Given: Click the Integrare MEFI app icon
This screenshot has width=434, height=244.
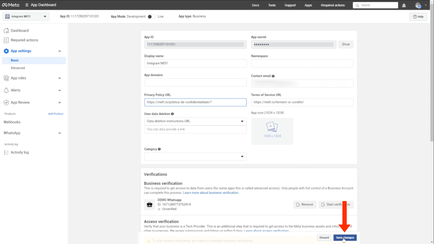Looking at the screenshot, I should [x=8, y=17].
